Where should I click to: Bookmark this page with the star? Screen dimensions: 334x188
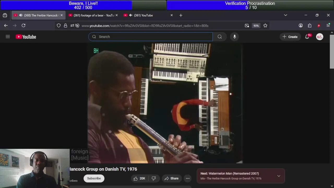click(265, 26)
